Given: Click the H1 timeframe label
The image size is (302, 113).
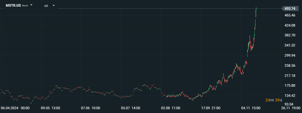Looking at the screenshot, I should [46, 6].
